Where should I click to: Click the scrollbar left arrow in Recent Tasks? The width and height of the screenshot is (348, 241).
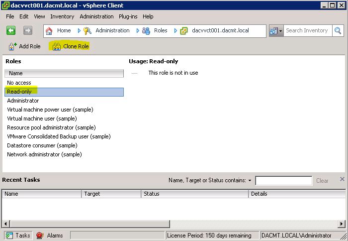click(5, 224)
